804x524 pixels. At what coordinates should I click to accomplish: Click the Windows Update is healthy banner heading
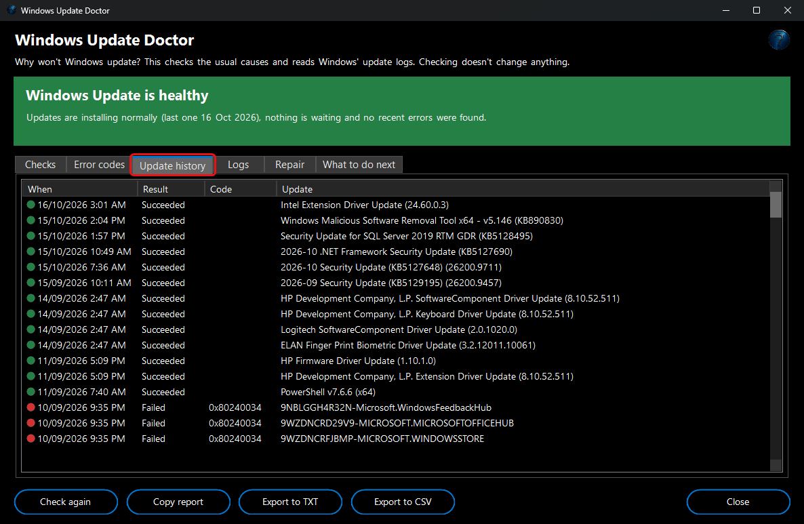[x=117, y=96]
